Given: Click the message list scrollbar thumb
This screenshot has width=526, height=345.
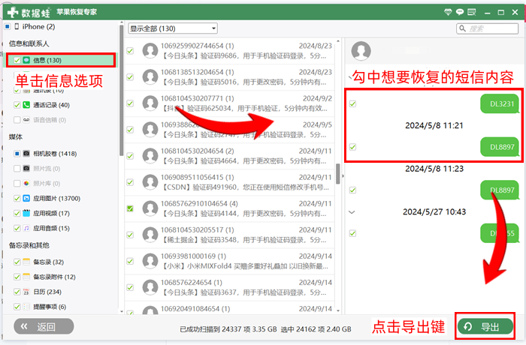Looking at the screenshot, I should point(338,173).
